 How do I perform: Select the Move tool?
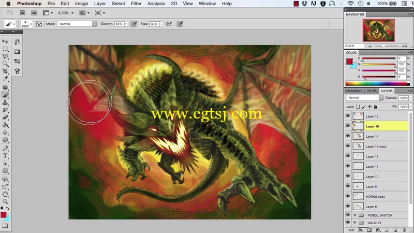point(5,41)
